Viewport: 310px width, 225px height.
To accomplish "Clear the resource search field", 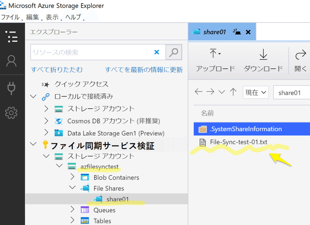I will tap(157, 52).
